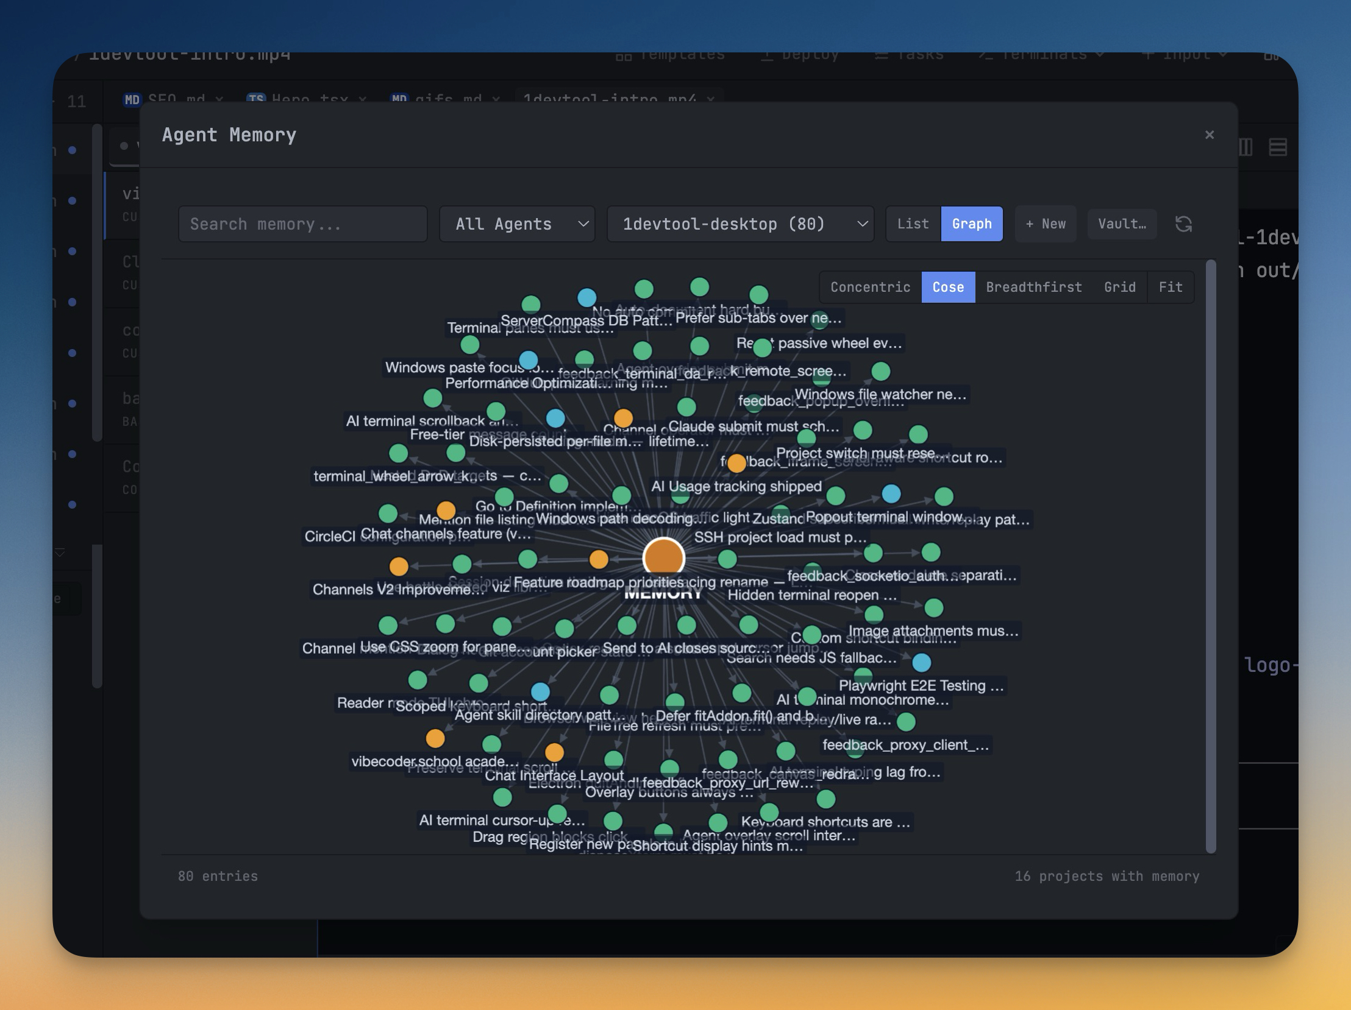Click the graph vertical scrollbar
Screen dimensions: 1351x1010
tap(1211, 556)
